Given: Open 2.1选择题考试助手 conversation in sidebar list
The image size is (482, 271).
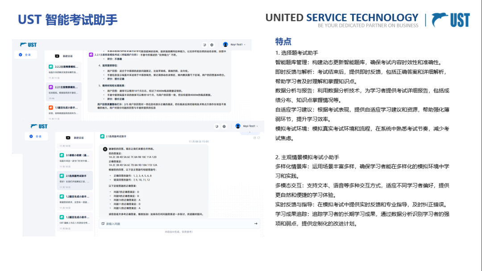Looking at the screenshot, I should [x=75, y=180].
